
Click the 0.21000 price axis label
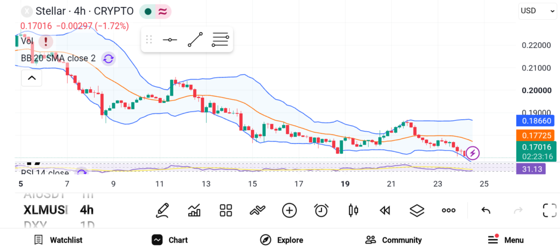tap(537, 68)
